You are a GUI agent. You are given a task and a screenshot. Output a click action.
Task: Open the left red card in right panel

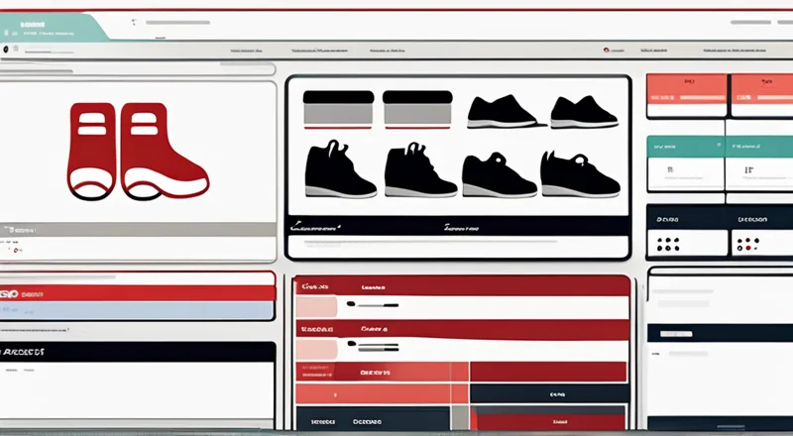pyautogui.click(x=685, y=96)
